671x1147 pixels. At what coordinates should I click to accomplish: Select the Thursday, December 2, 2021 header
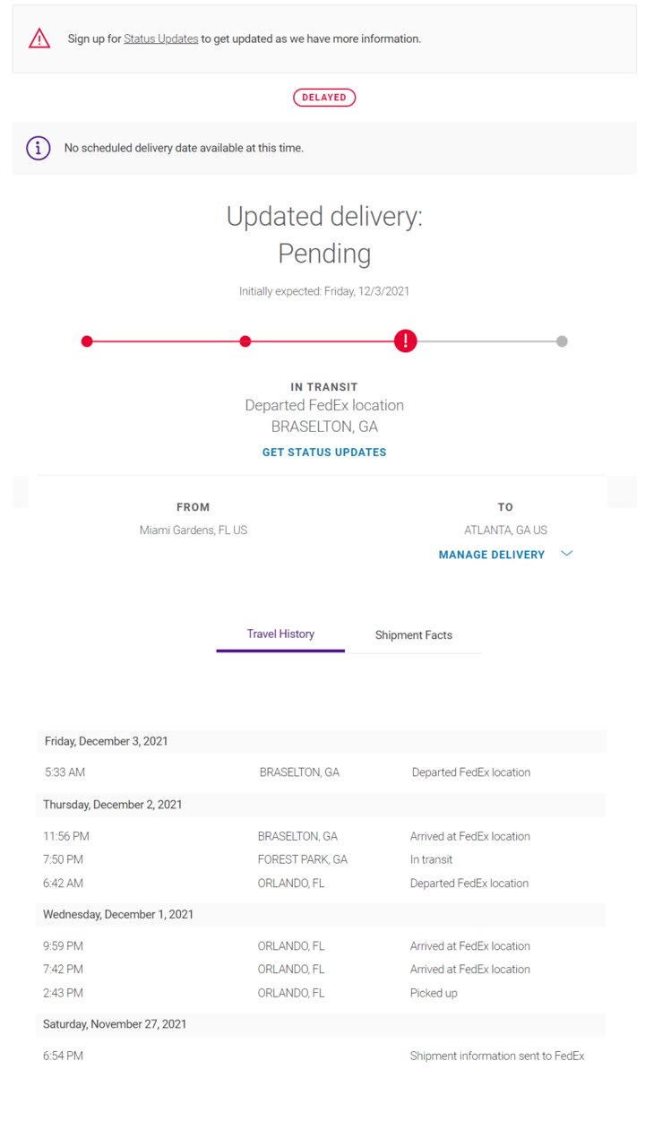[112, 805]
